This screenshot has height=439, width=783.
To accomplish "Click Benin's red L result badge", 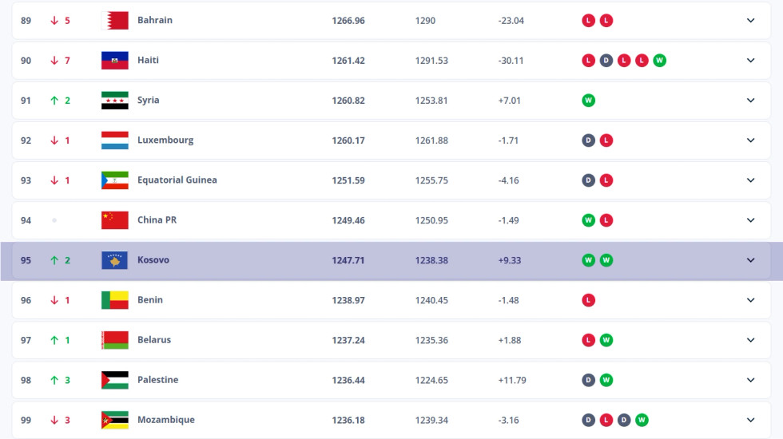I will tap(588, 300).
